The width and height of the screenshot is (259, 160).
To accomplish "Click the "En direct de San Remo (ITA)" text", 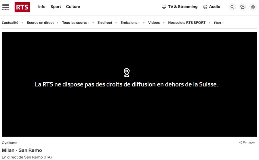I will 27,157.
